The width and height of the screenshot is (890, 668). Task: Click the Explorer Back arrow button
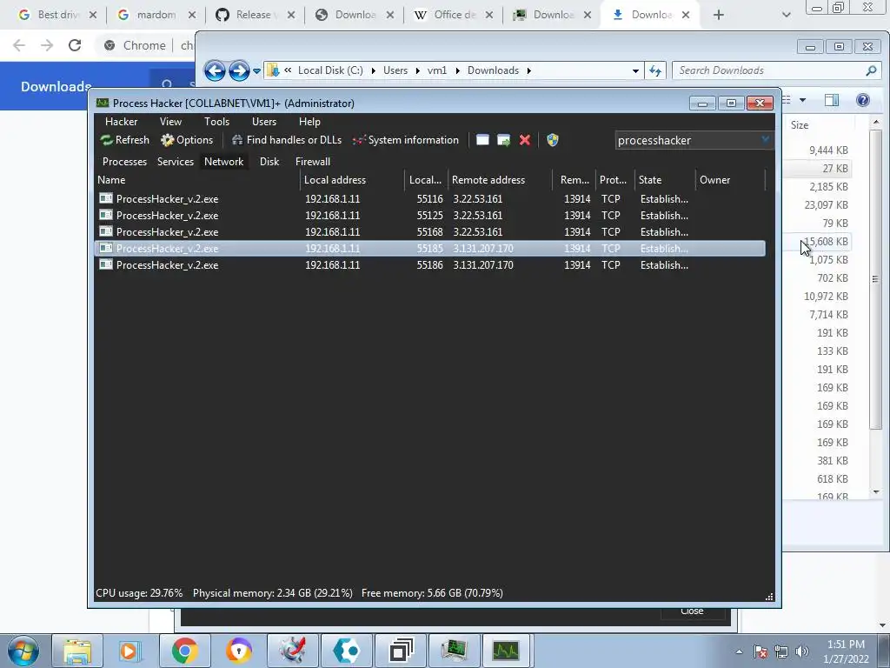pos(216,70)
